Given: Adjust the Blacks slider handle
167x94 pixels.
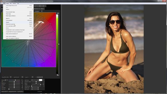Looking at the screenshot, I should [36, 83].
